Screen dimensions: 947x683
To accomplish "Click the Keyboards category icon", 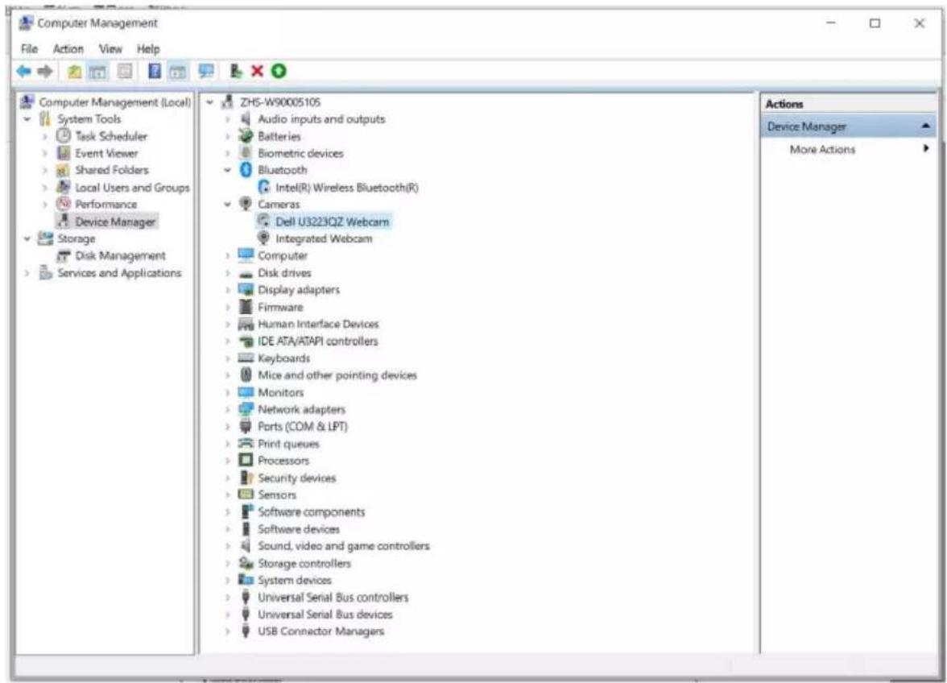I will pyautogui.click(x=246, y=358).
